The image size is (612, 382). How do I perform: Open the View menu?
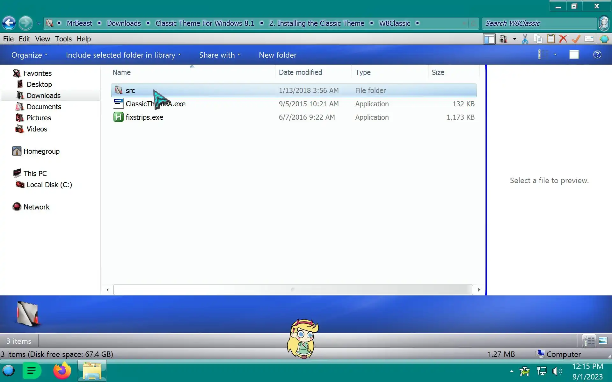[42, 39]
